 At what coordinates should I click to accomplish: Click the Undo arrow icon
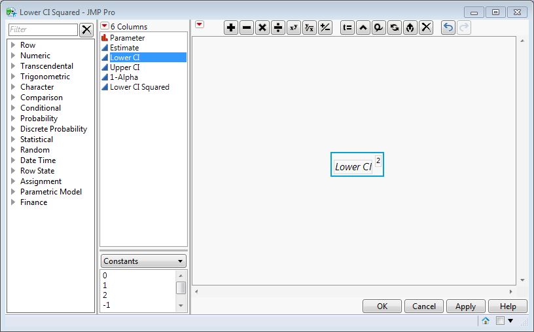448,28
